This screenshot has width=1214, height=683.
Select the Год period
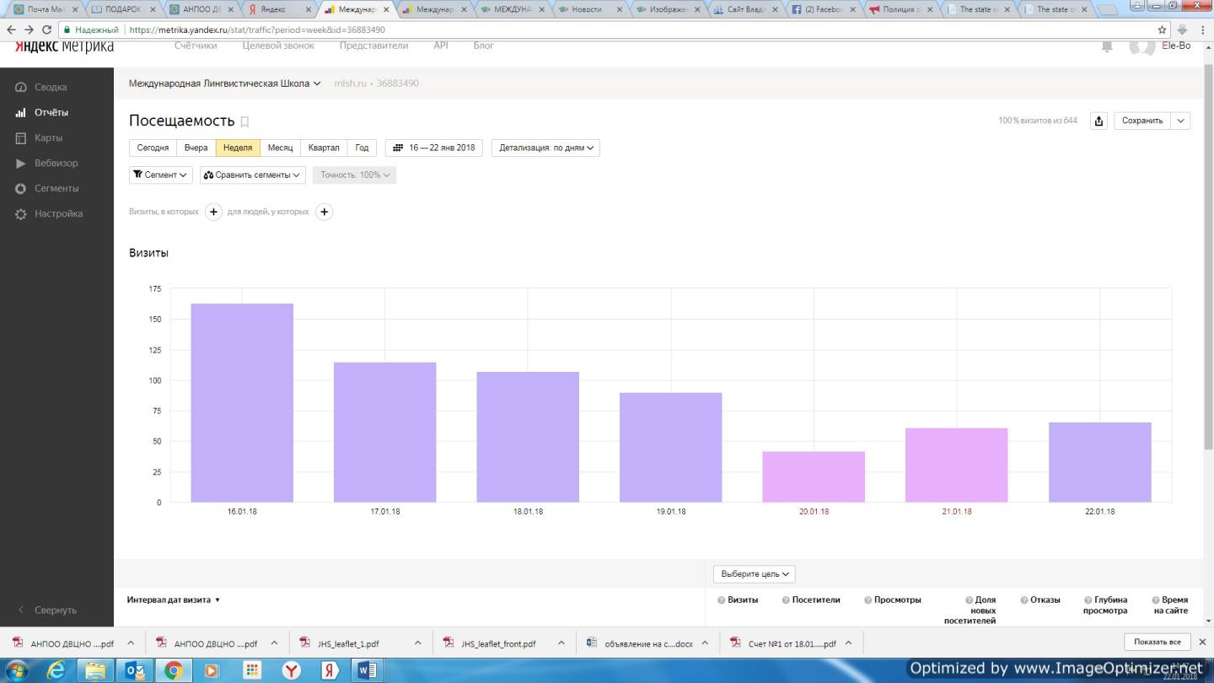click(x=362, y=148)
